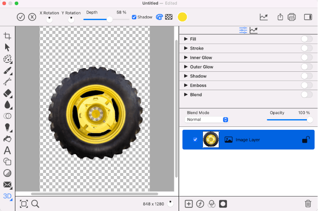Select the Gradient tool
The width and height of the screenshot is (318, 211).
8,173
